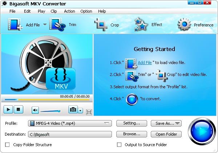Click the Add File link in Getting Started
Screen dimensions: 218x153
point(145,63)
